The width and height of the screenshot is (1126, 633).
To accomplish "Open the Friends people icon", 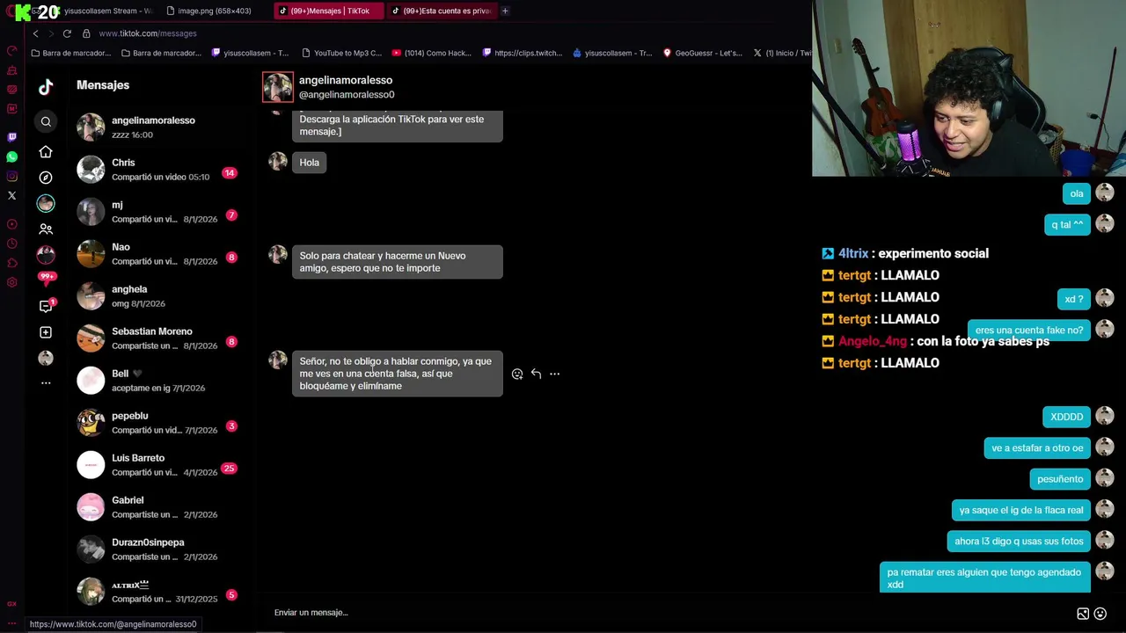I will (46, 229).
